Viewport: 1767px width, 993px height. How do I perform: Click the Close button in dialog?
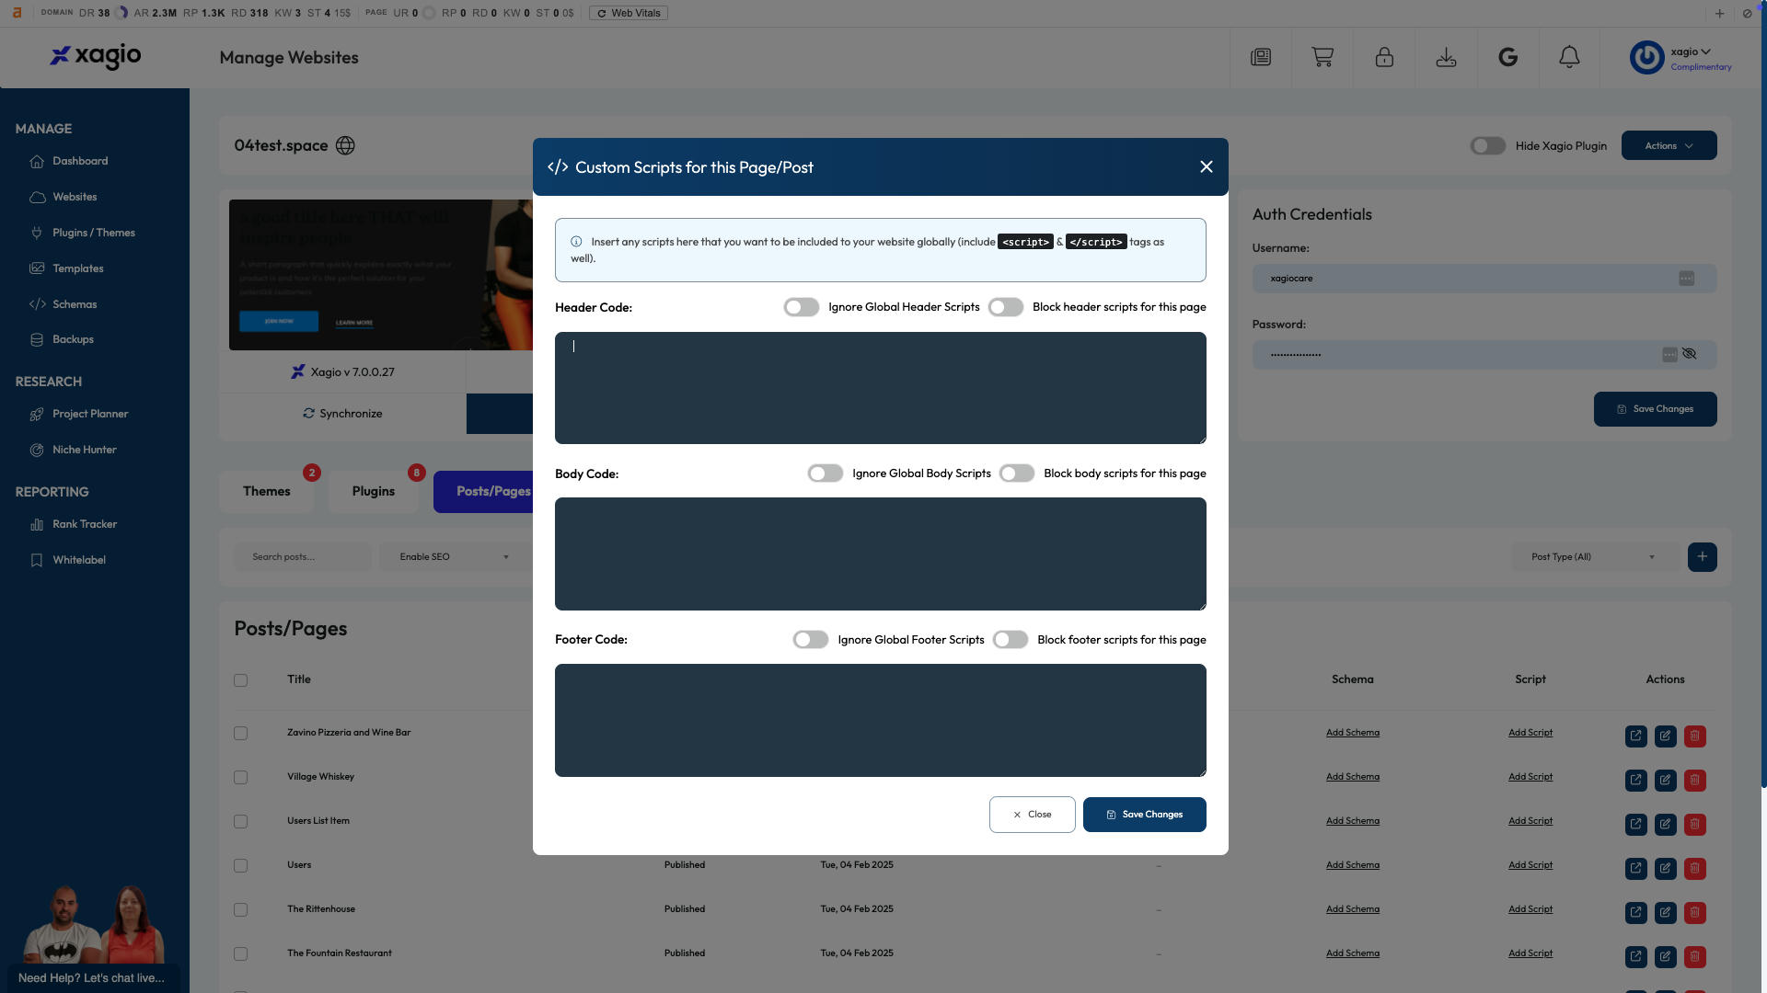1032,814
